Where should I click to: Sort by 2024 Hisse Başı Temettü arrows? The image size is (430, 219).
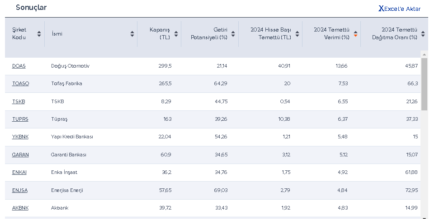pos(297,34)
